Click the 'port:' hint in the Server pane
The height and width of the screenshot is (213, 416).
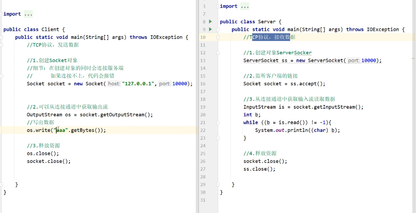(354, 60)
